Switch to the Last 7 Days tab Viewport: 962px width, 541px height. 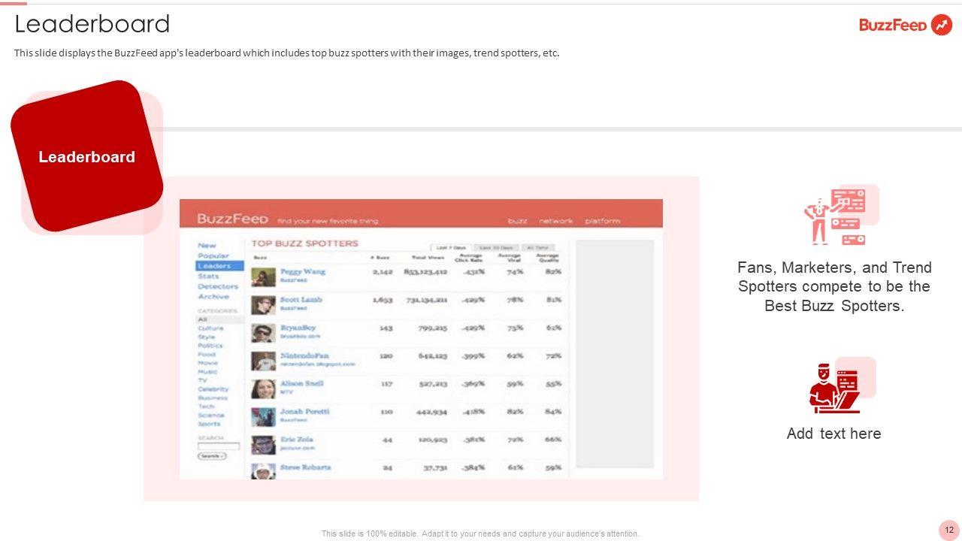(x=451, y=247)
